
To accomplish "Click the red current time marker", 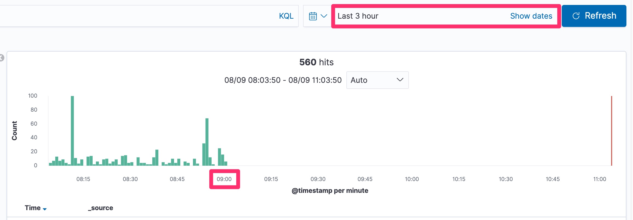I will click(x=611, y=131).
